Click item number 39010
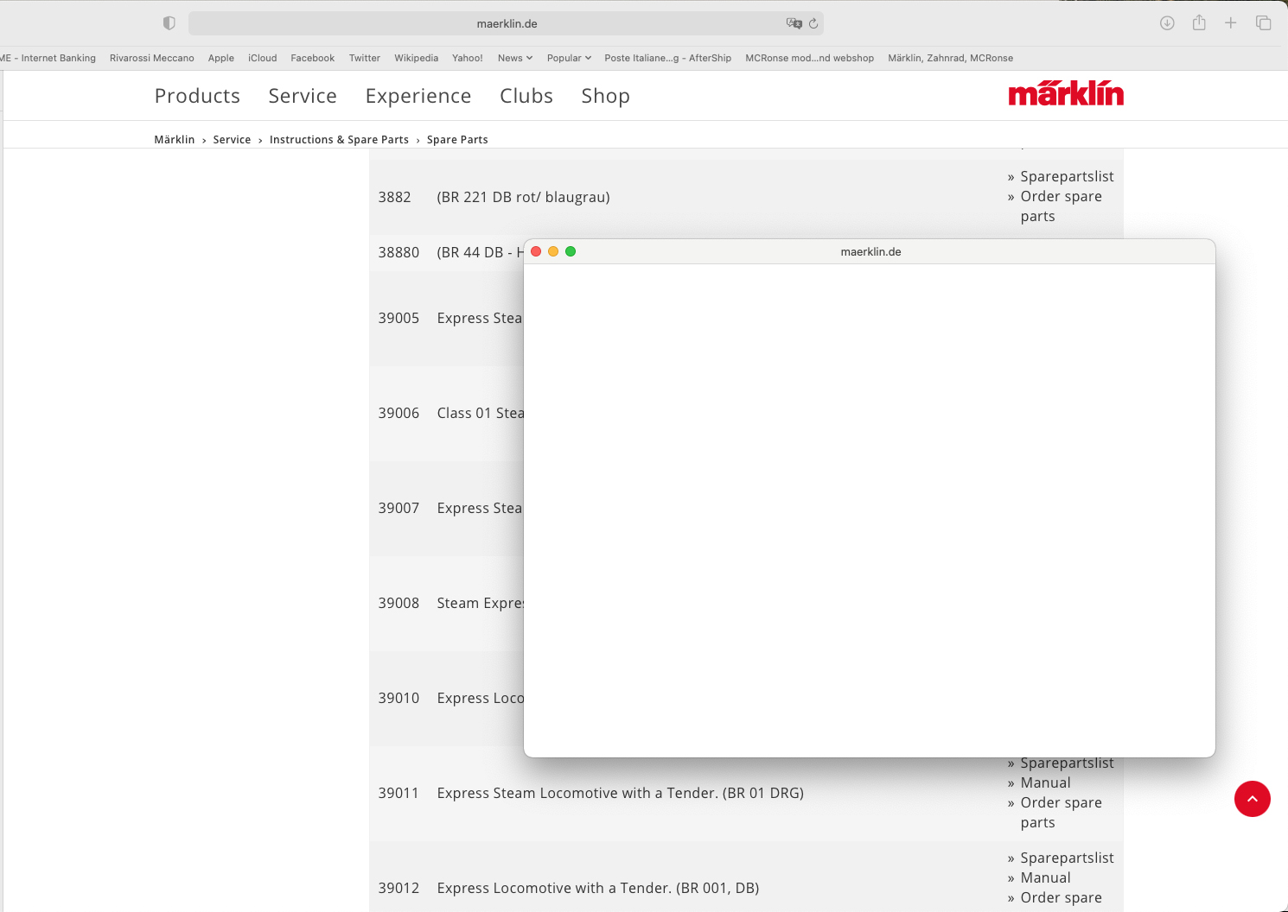 click(x=399, y=698)
